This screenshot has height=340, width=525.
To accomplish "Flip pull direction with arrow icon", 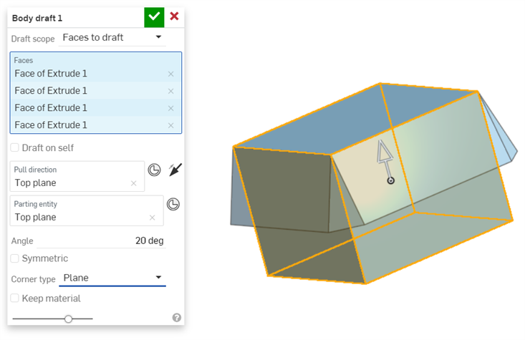I will point(175,170).
